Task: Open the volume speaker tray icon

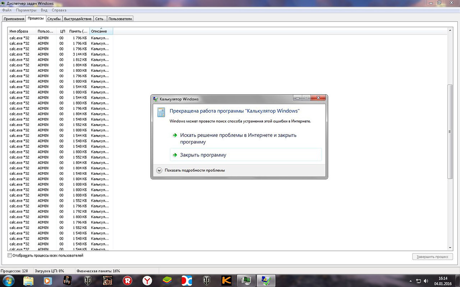Action: 426,281
